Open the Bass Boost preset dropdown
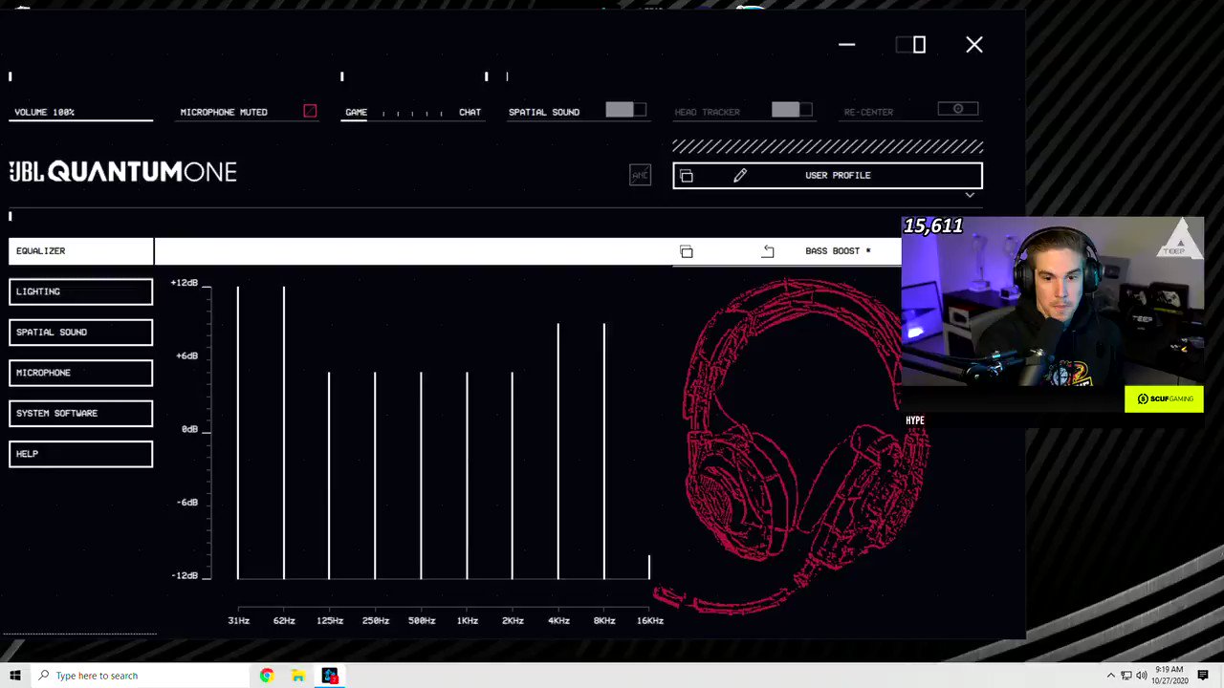Viewport: 1224px width, 688px height. (x=838, y=251)
